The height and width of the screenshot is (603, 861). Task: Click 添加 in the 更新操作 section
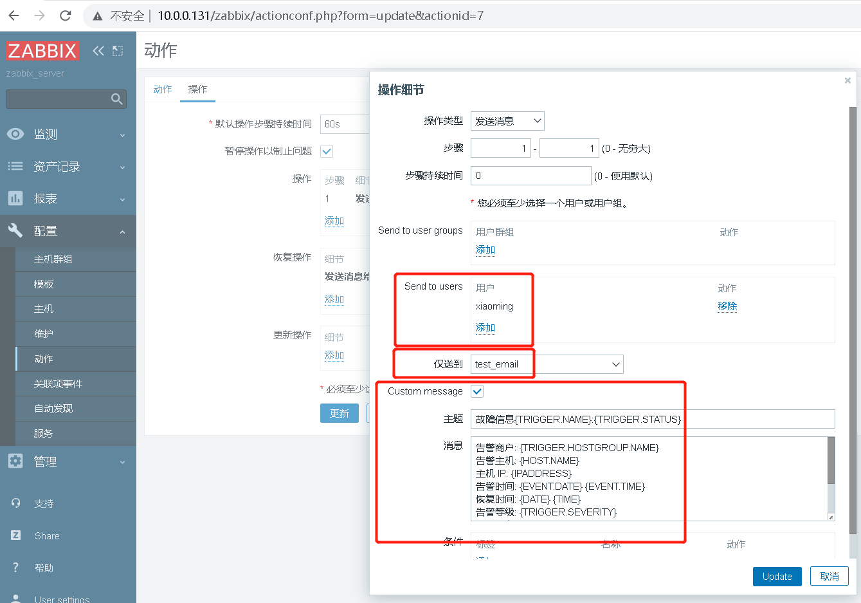point(334,355)
